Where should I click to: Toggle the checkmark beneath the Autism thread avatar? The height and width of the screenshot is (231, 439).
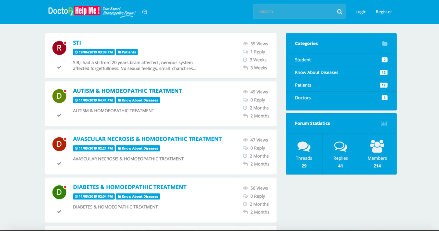[59, 115]
